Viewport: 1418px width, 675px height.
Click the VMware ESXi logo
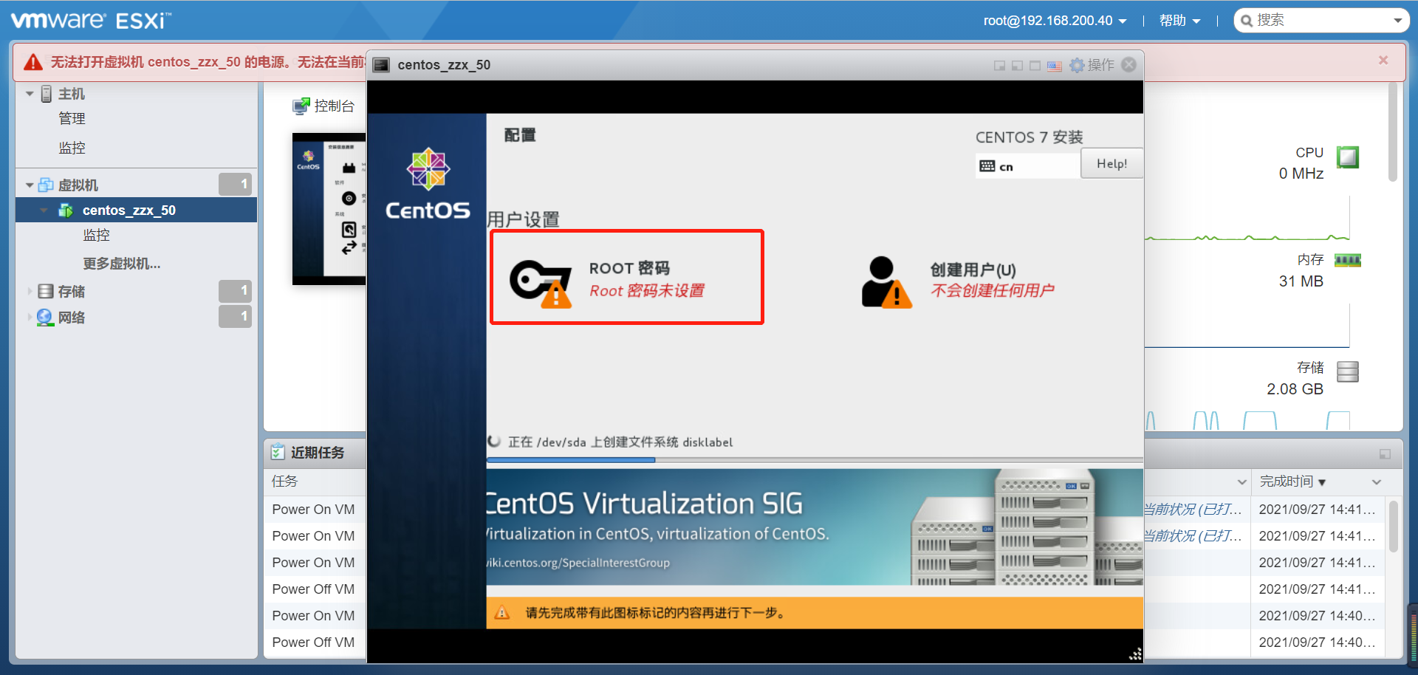click(91, 20)
